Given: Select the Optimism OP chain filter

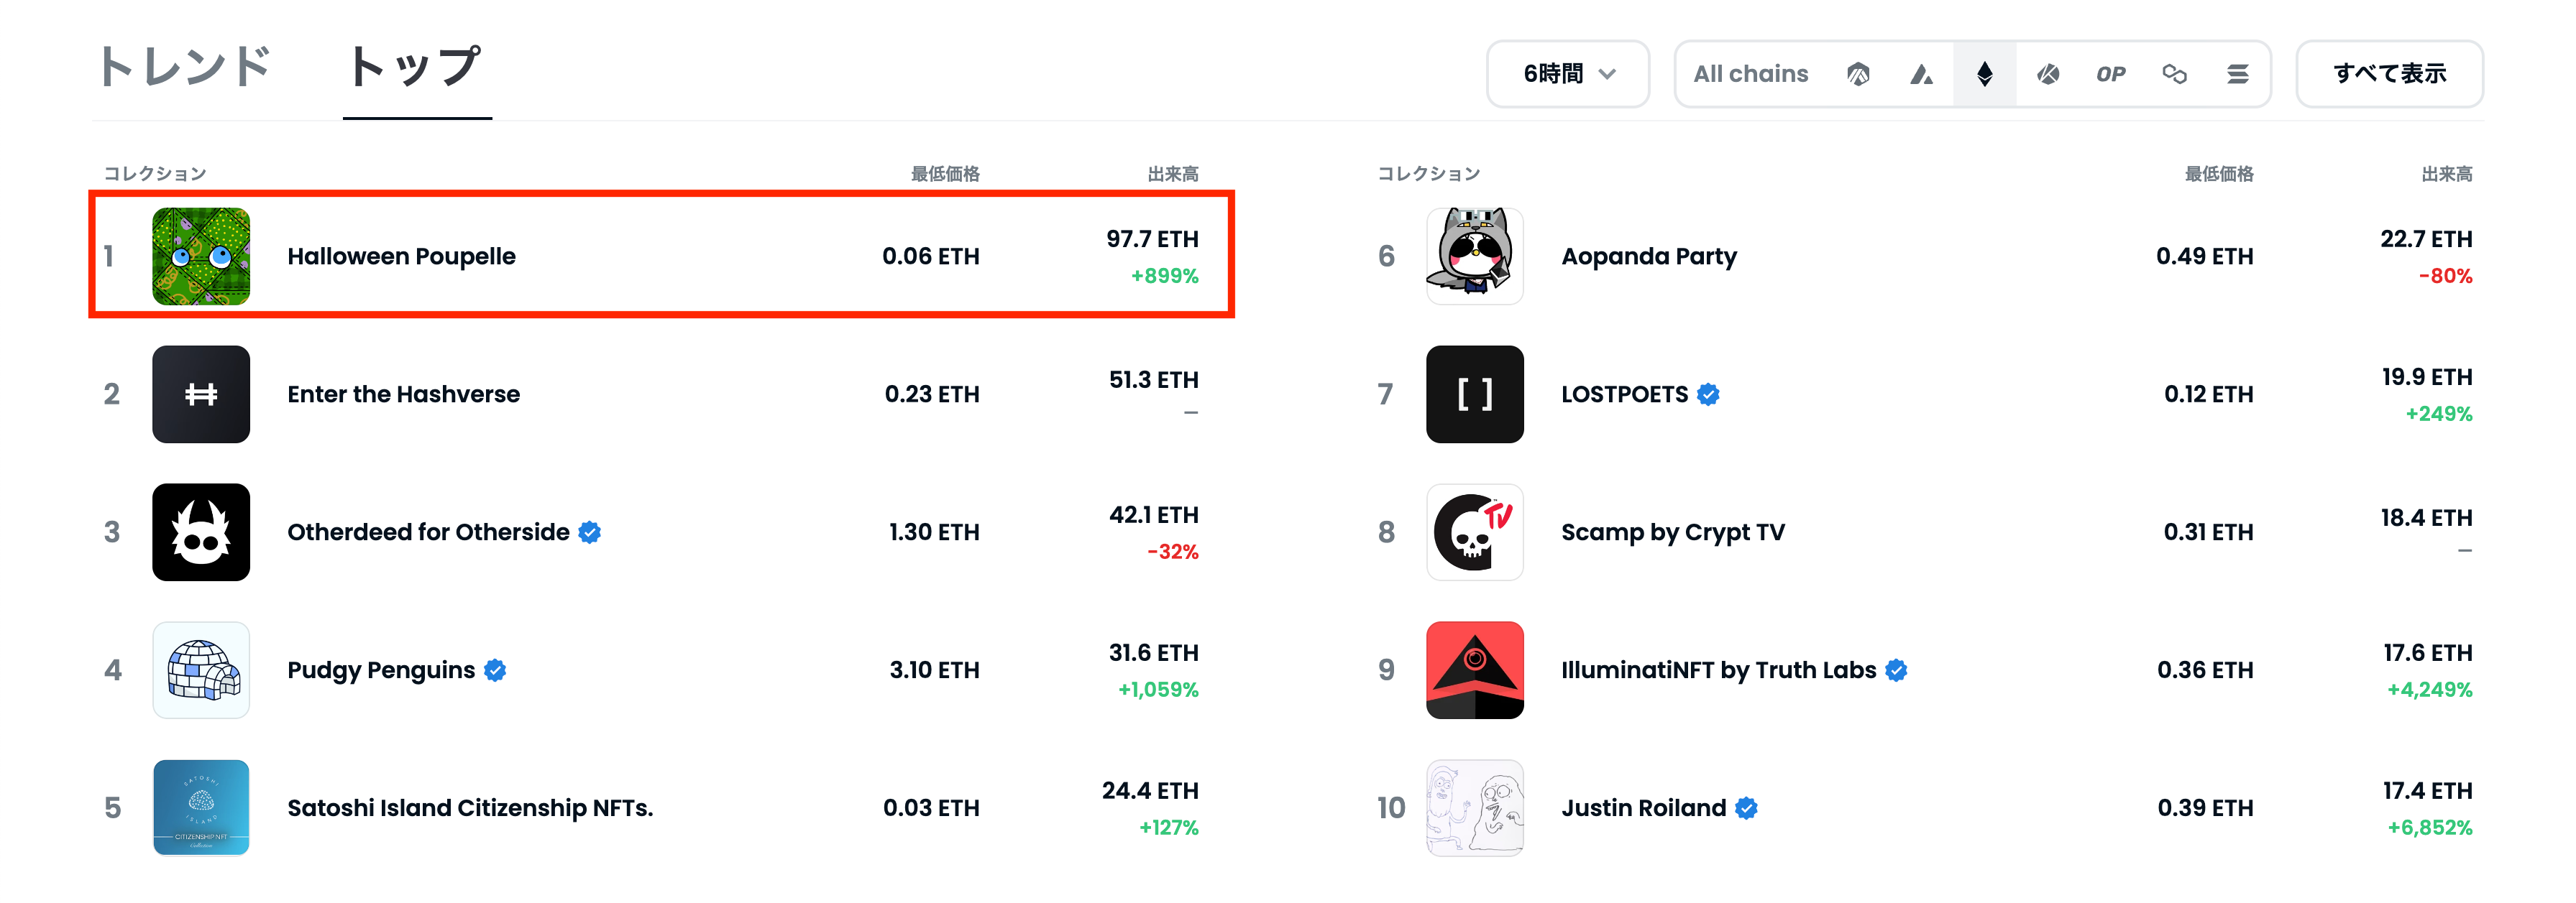Looking at the screenshot, I should (2110, 74).
